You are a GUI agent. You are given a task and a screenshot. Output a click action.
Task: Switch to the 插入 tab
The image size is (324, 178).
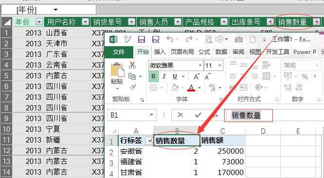[x=160, y=52]
